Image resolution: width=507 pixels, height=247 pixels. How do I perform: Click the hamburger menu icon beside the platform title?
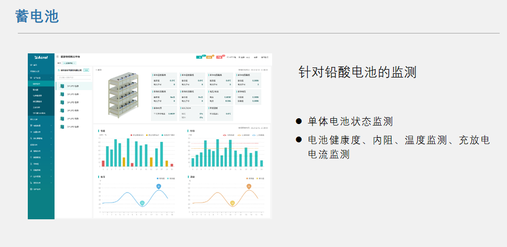[x=58, y=57]
